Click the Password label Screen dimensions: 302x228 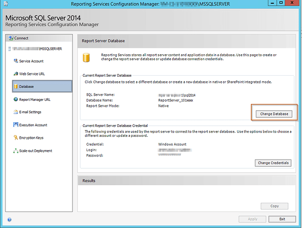pyautogui.click(x=94, y=155)
